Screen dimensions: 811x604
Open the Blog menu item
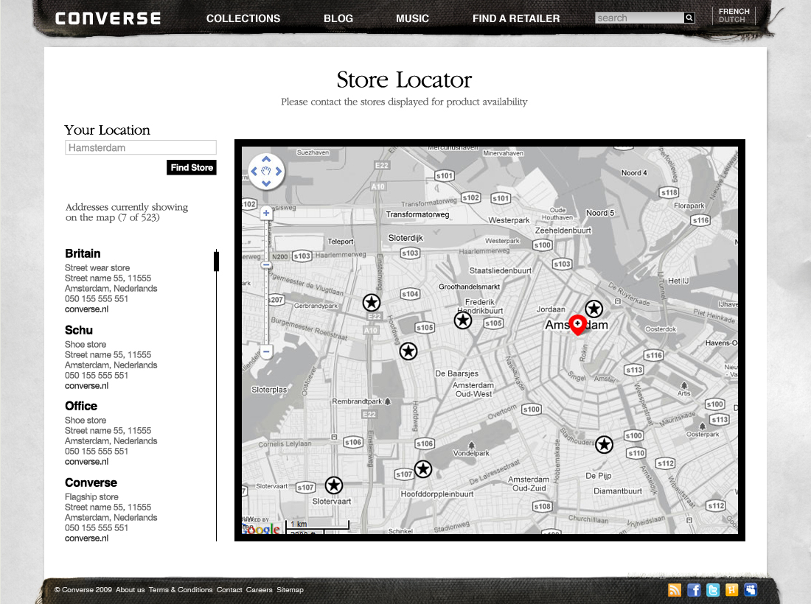coord(338,18)
